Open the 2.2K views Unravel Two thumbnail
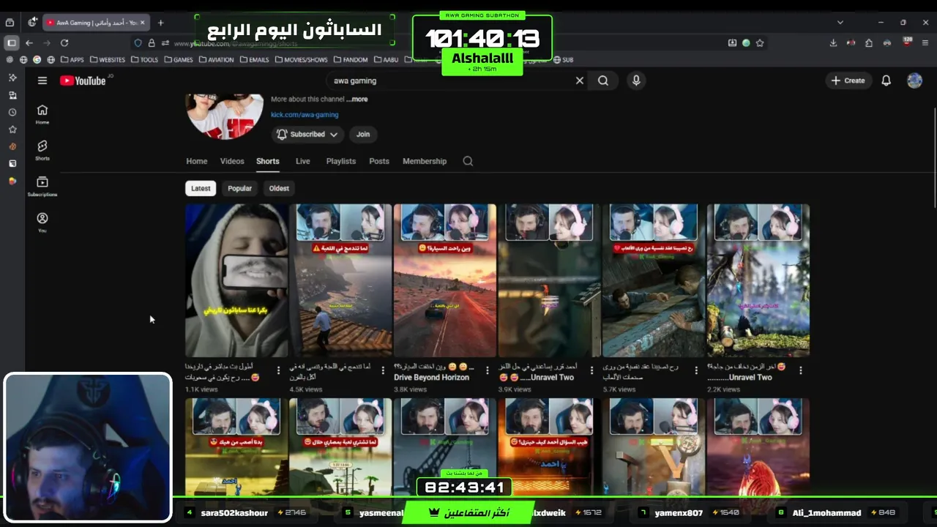Image resolution: width=937 pixels, height=527 pixels. point(758,280)
